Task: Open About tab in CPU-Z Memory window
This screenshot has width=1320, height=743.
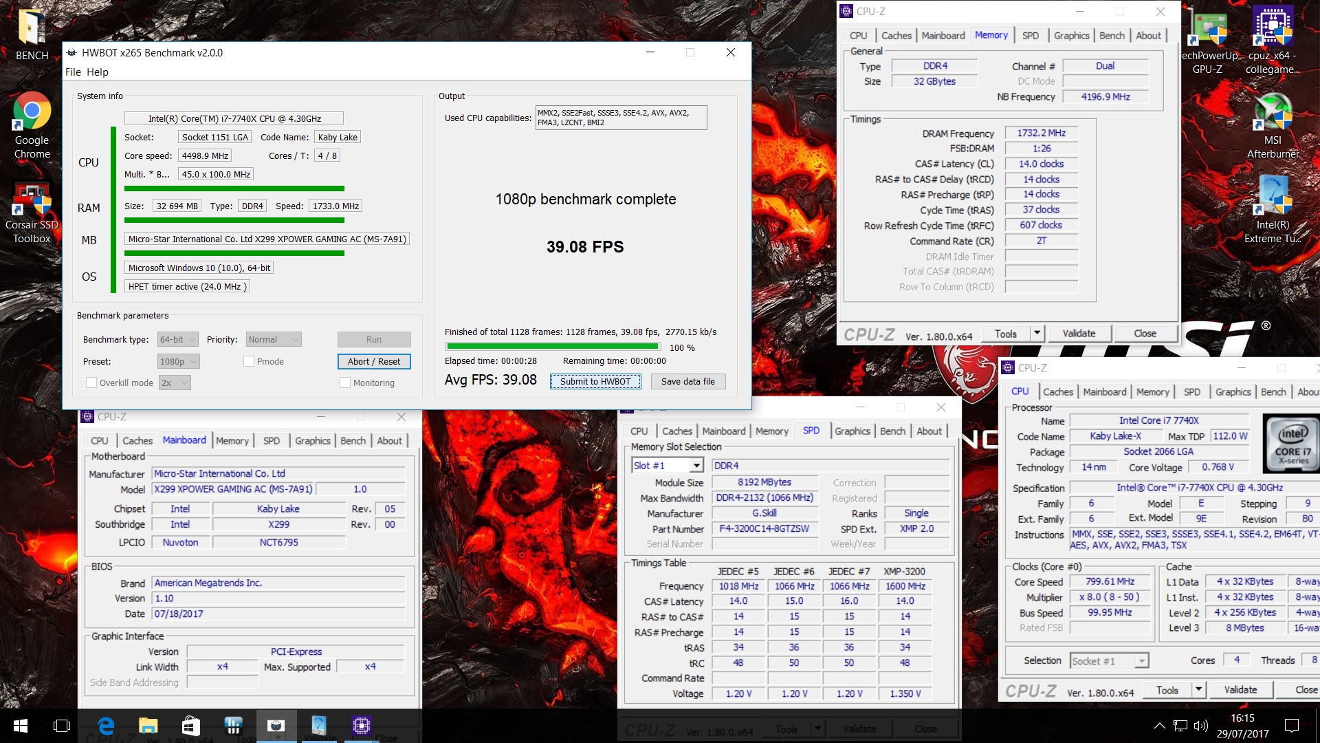Action: [x=1148, y=36]
